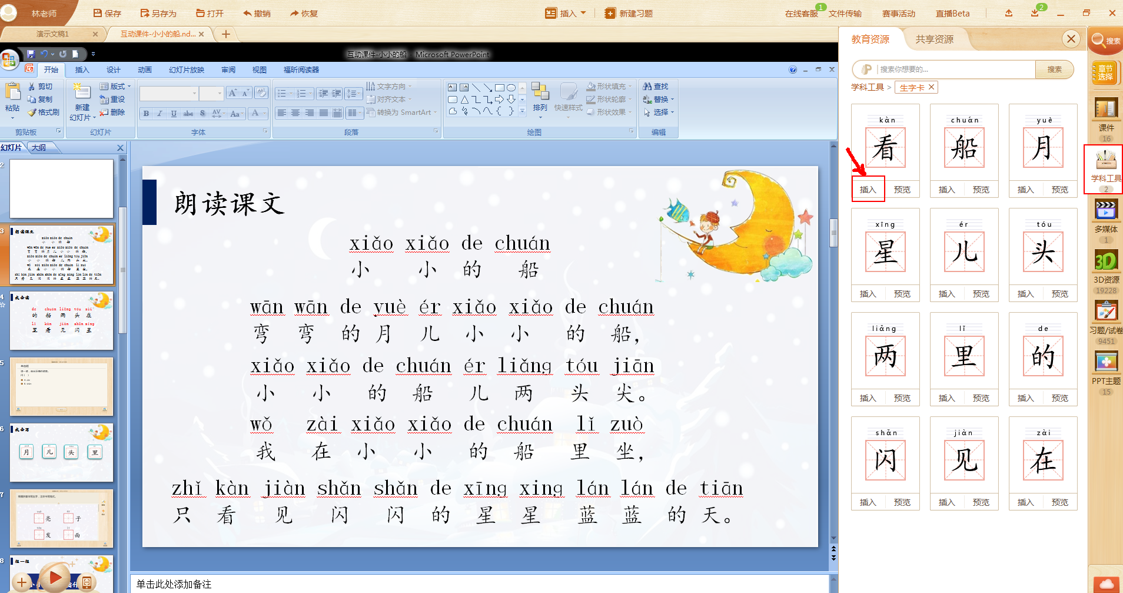The width and height of the screenshot is (1123, 593).
Task: Switch to the 插入 ribbon tab
Action: tap(82, 69)
